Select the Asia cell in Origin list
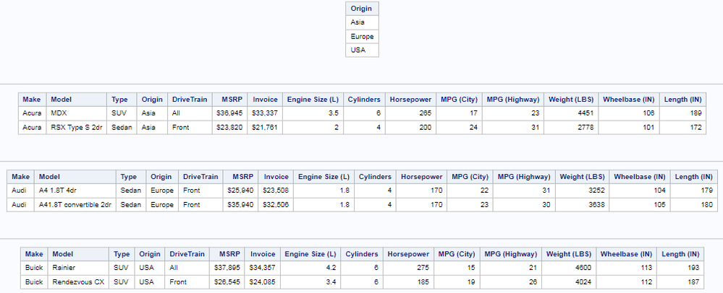Screen dimensions: 723x293 tap(362, 22)
